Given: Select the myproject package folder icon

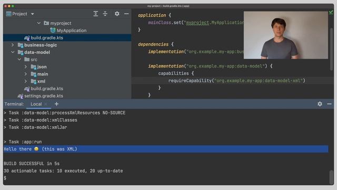Looking at the screenshot, I should tap(46, 23).
